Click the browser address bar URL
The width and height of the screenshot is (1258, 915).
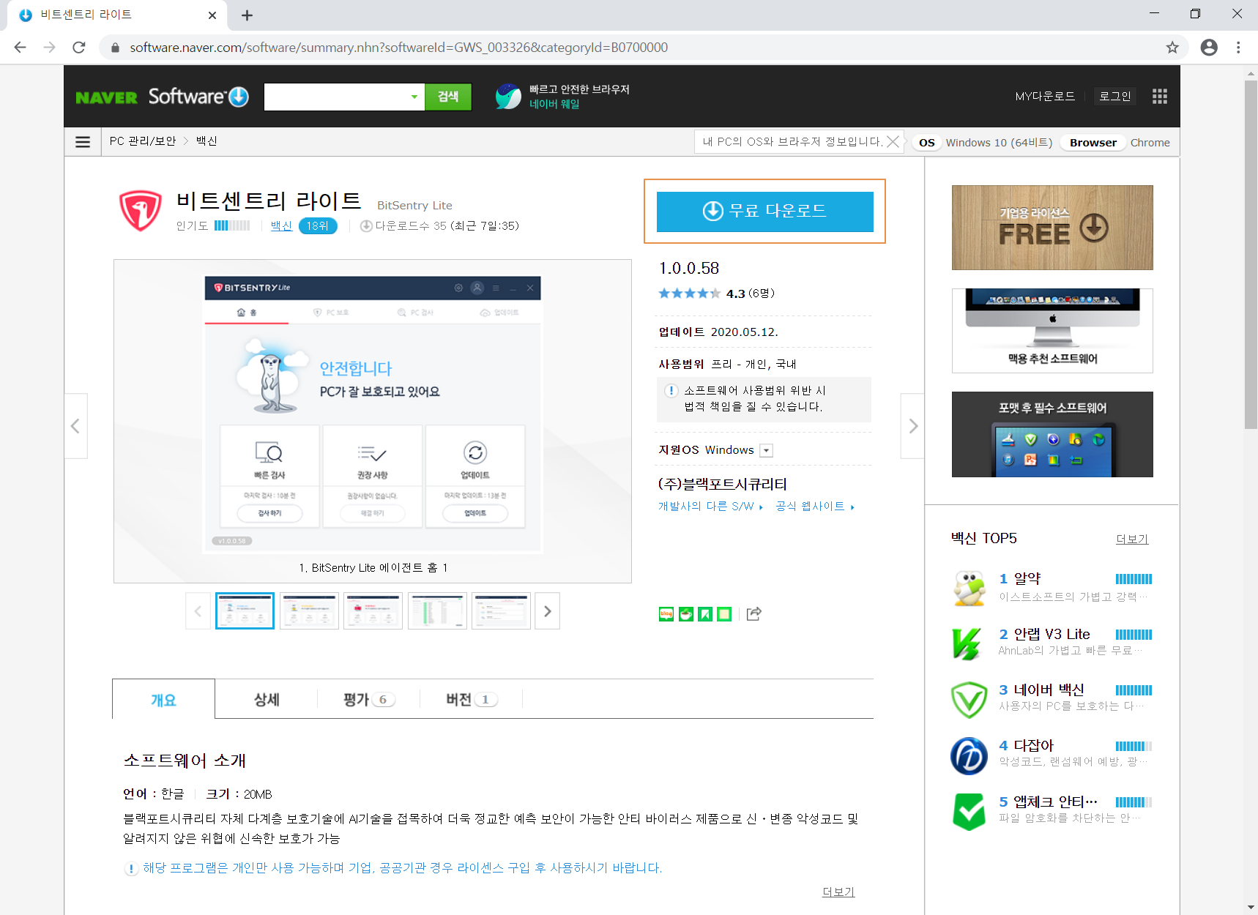coord(398,48)
